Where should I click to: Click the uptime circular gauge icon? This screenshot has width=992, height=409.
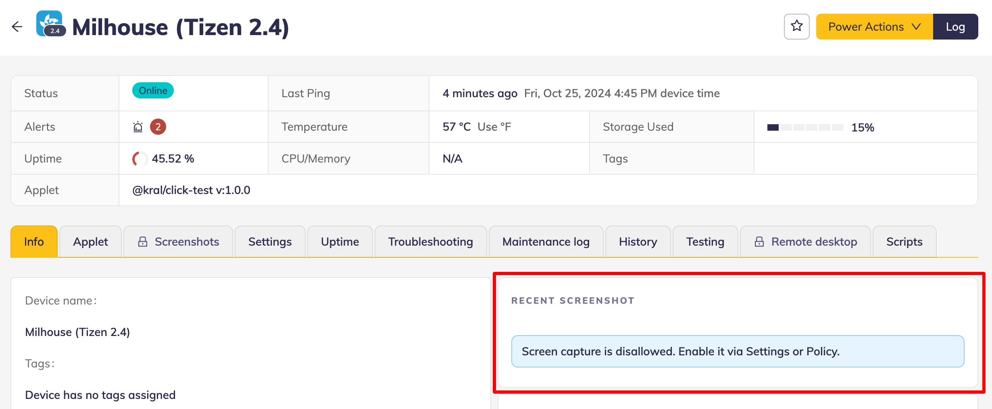pyautogui.click(x=140, y=159)
